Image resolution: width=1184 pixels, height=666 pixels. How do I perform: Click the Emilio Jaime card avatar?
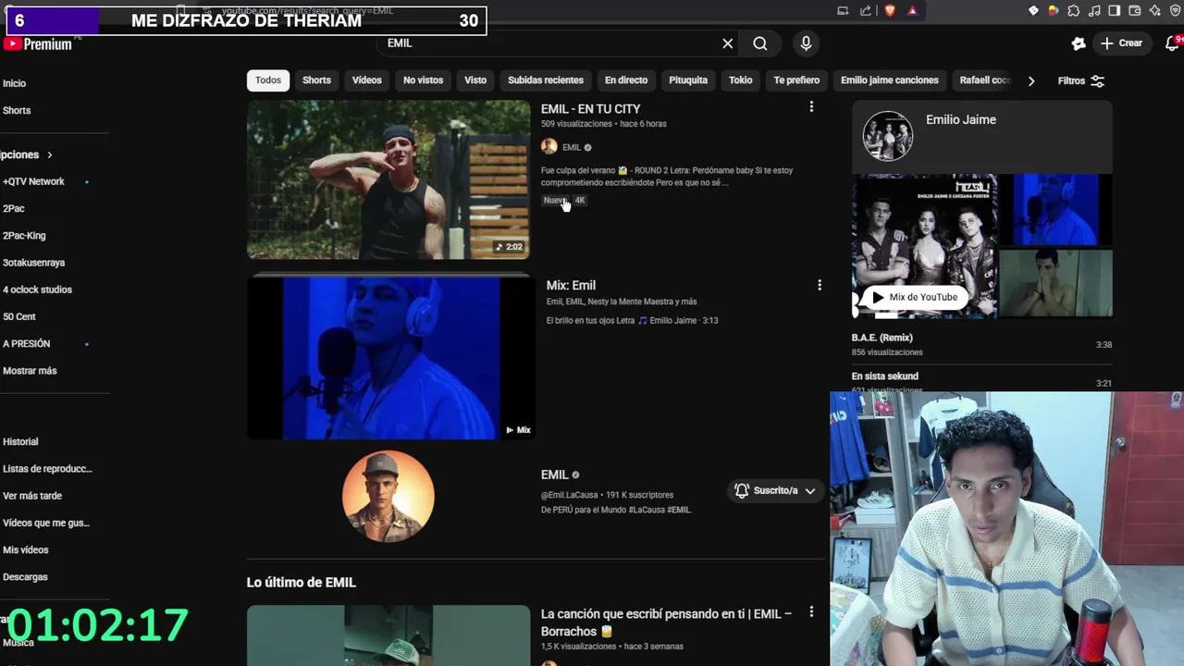click(888, 136)
